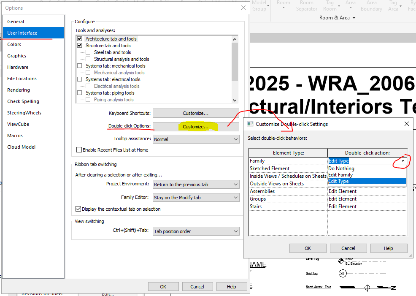Close Customize Double-click Settings dialog
The image size is (416, 296).
click(x=406, y=124)
